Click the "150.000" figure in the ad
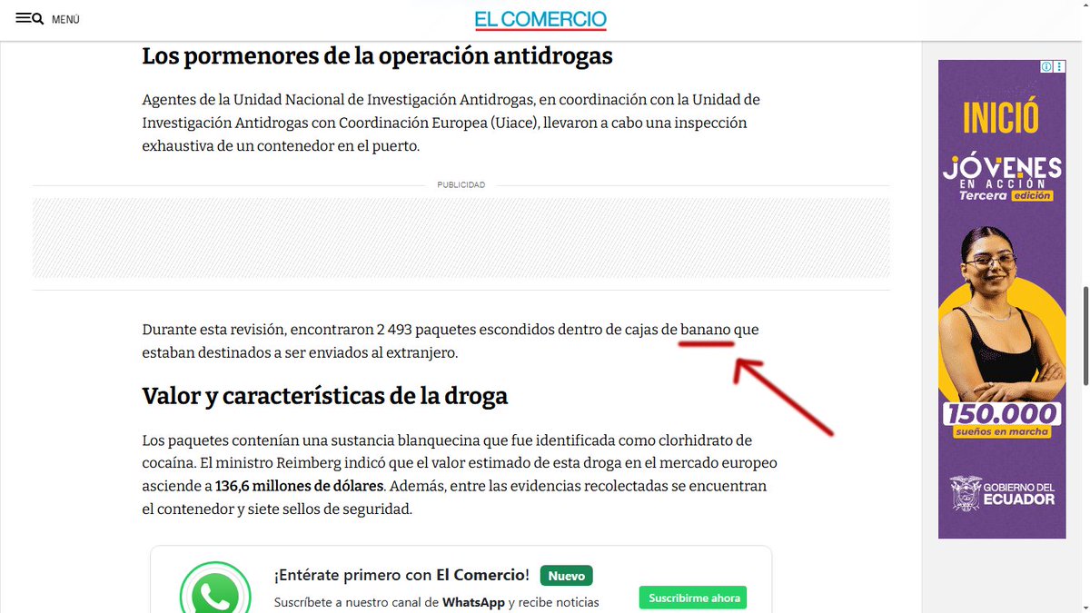This screenshot has width=1090, height=613. tap(1002, 414)
